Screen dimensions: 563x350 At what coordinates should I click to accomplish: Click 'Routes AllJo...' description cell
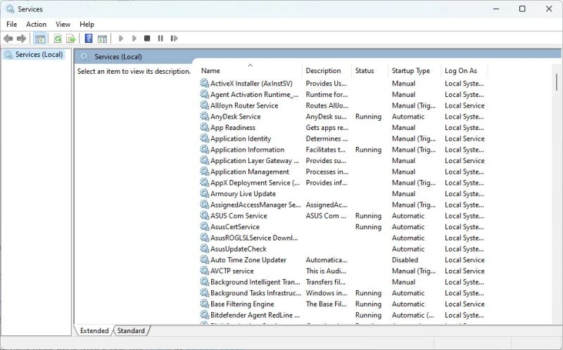[327, 105]
